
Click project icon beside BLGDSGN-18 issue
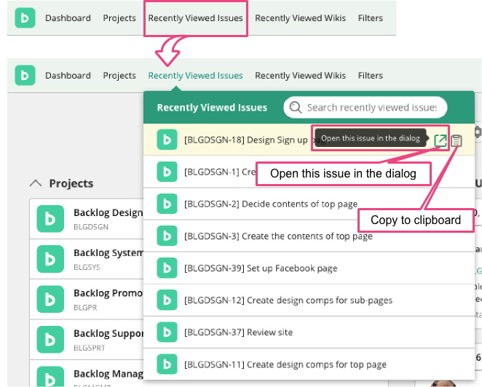coord(167,140)
